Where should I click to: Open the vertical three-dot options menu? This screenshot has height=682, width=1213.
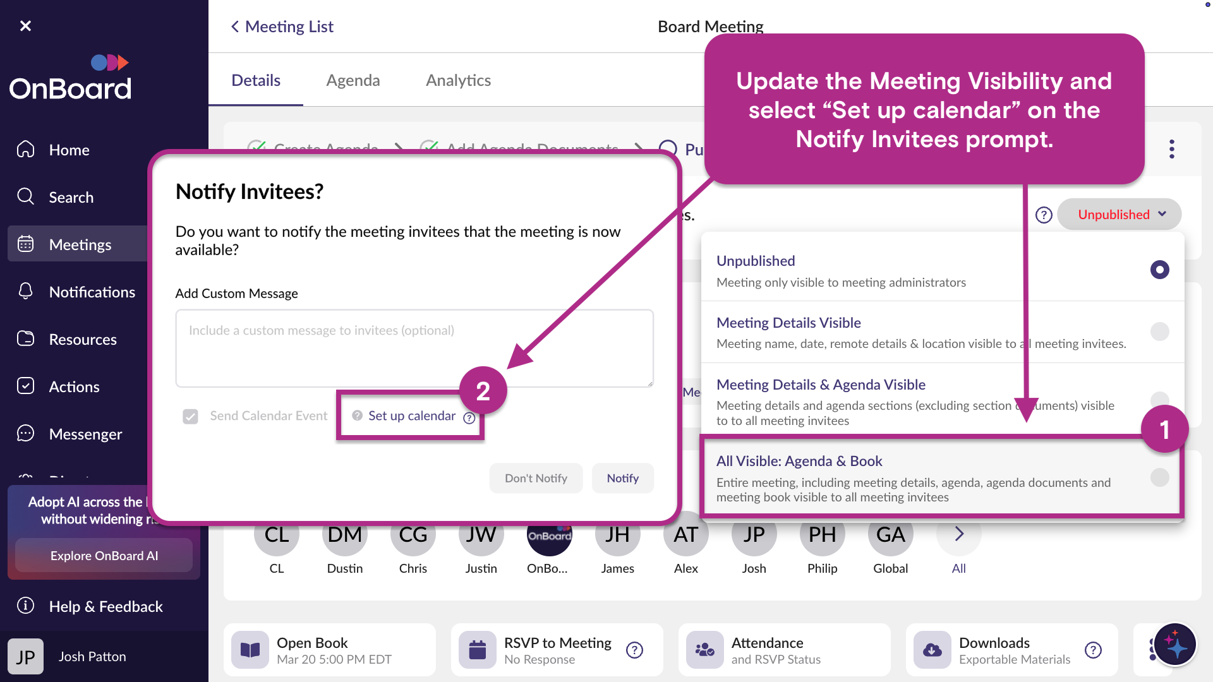point(1171,149)
